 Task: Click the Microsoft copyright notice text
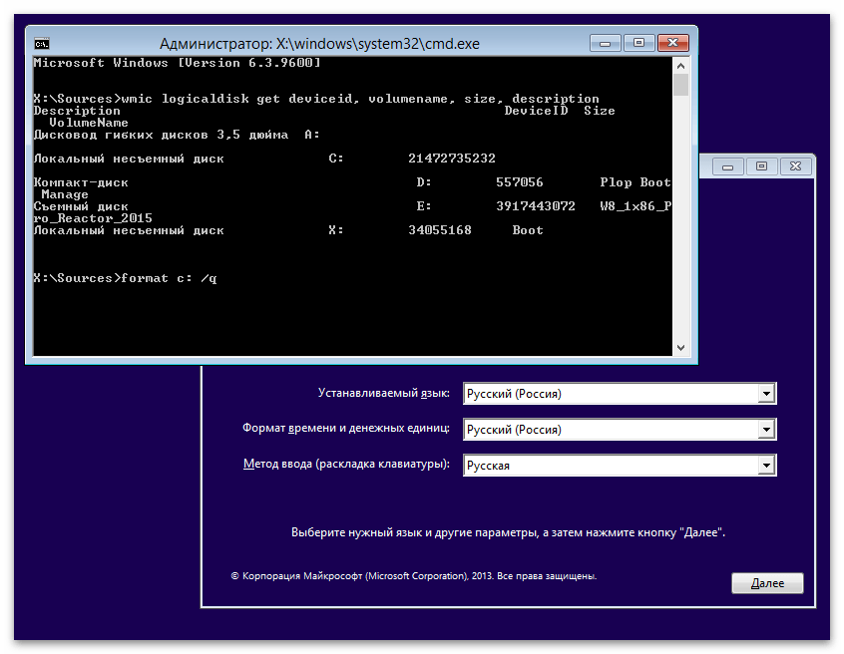[414, 576]
